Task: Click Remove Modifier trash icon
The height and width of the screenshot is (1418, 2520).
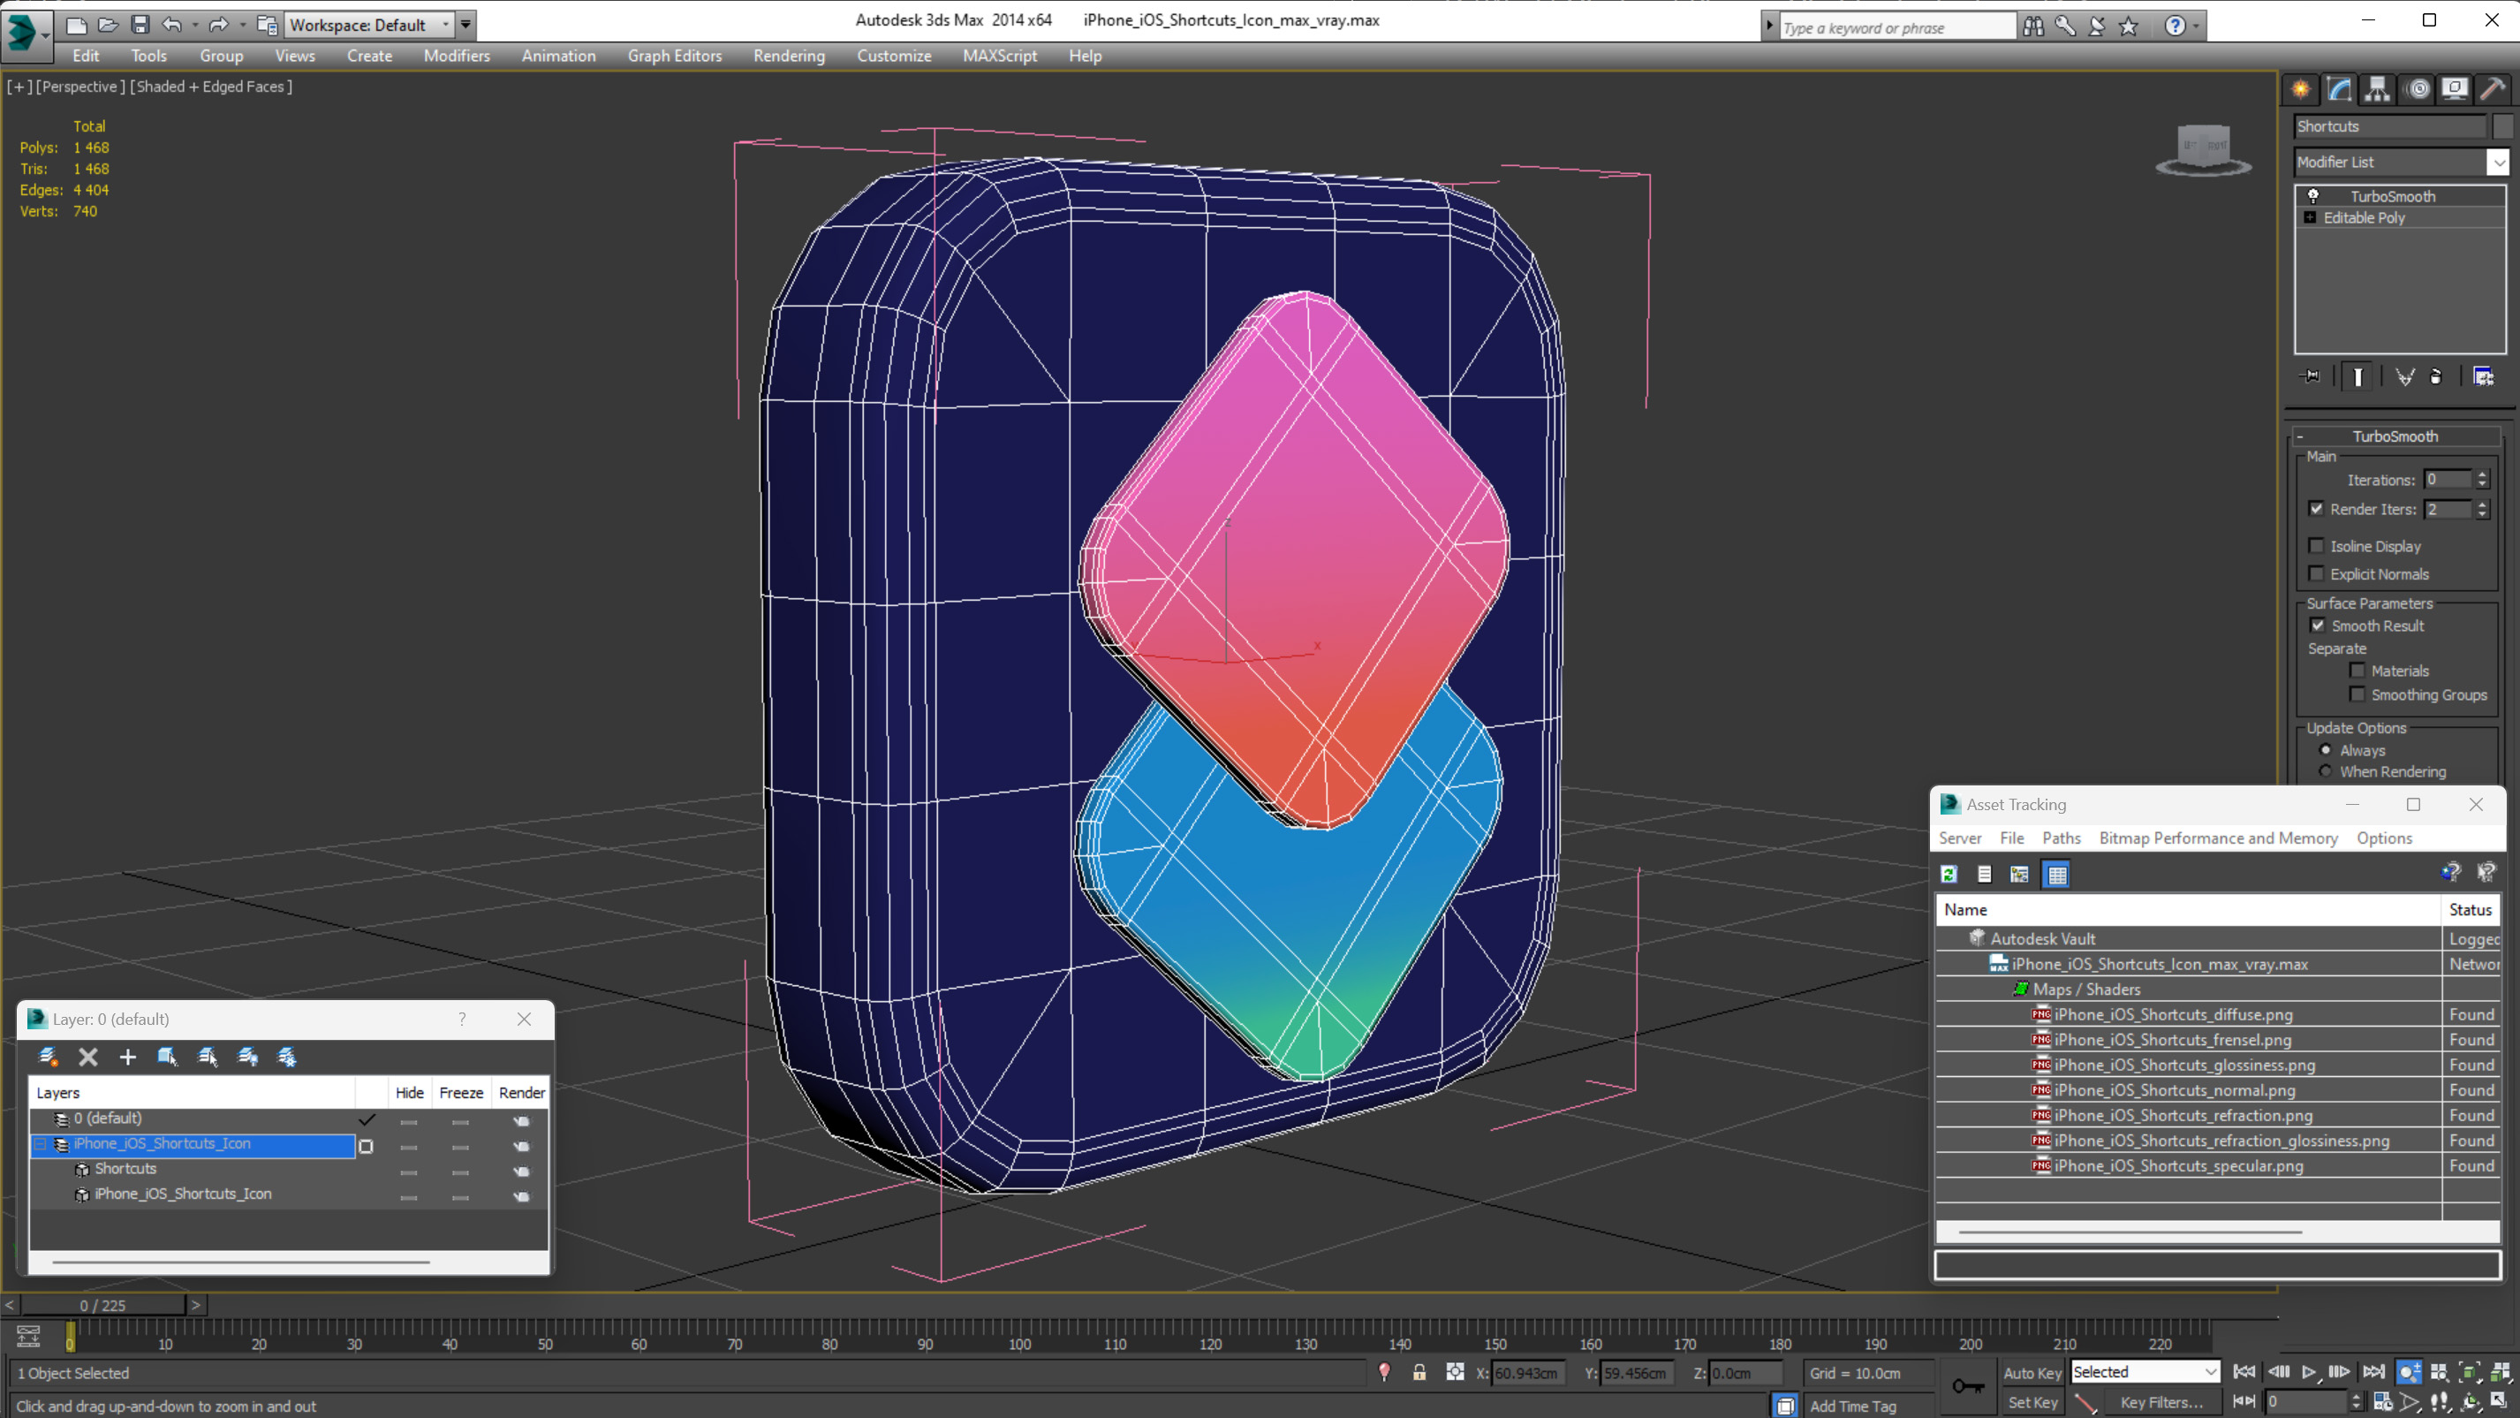Action: [2436, 376]
